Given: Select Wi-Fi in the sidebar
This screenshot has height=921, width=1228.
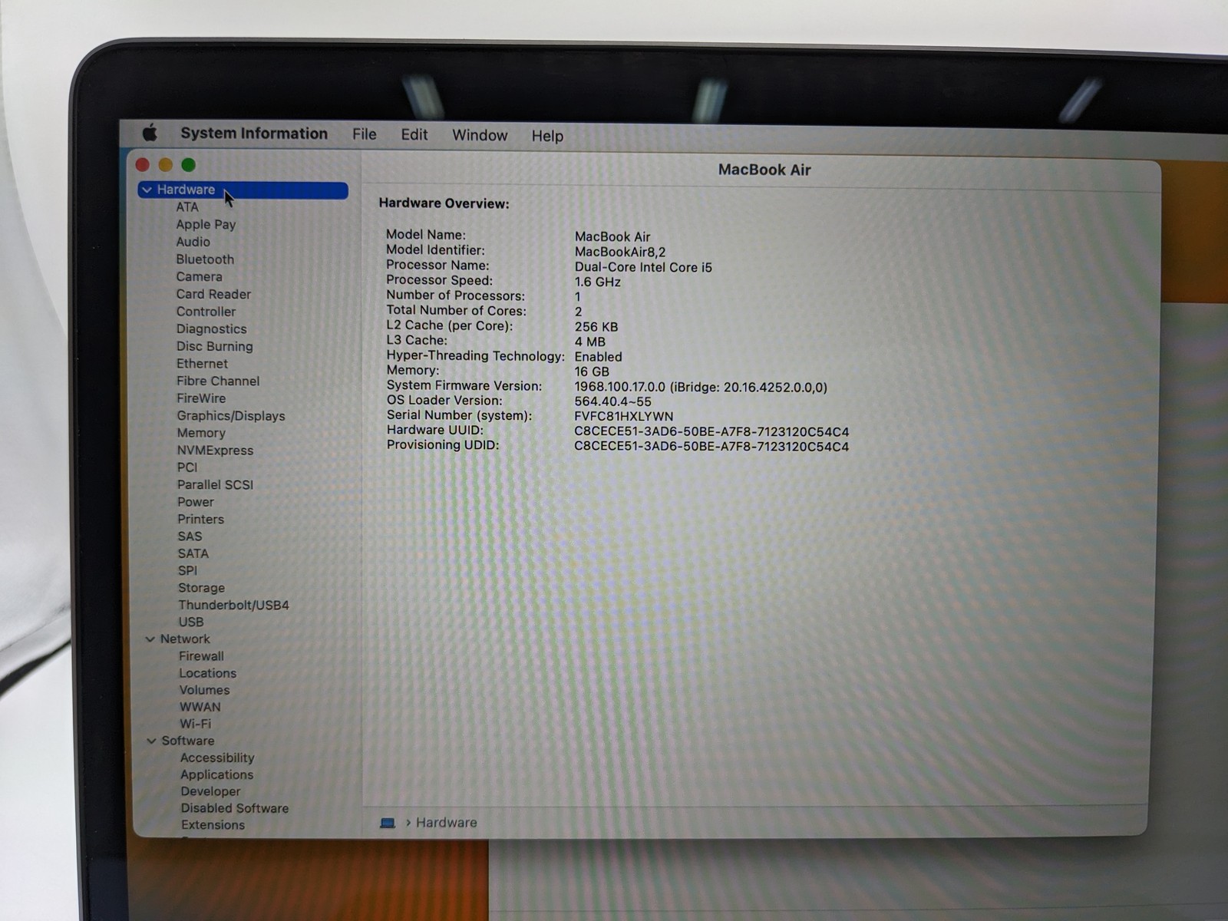Looking at the screenshot, I should point(195,724).
